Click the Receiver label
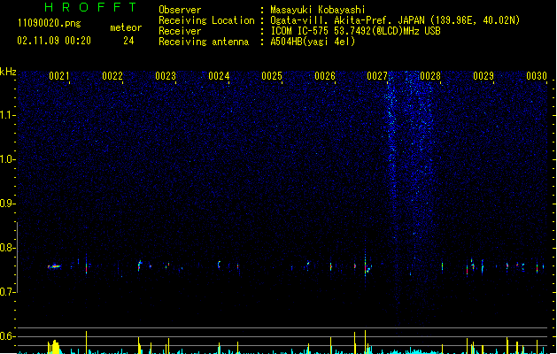This screenshot has width=557, height=354. [x=180, y=31]
